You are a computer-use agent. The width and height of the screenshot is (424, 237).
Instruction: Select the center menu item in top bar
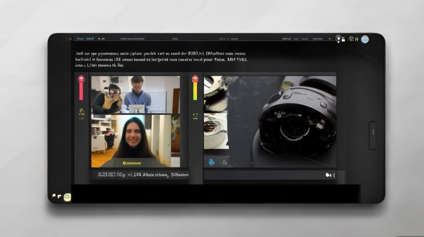click(x=175, y=39)
